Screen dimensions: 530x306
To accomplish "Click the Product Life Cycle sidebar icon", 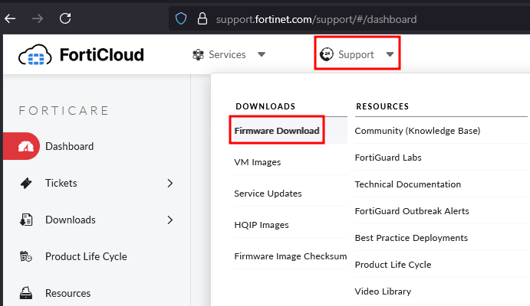I will click(x=26, y=257).
